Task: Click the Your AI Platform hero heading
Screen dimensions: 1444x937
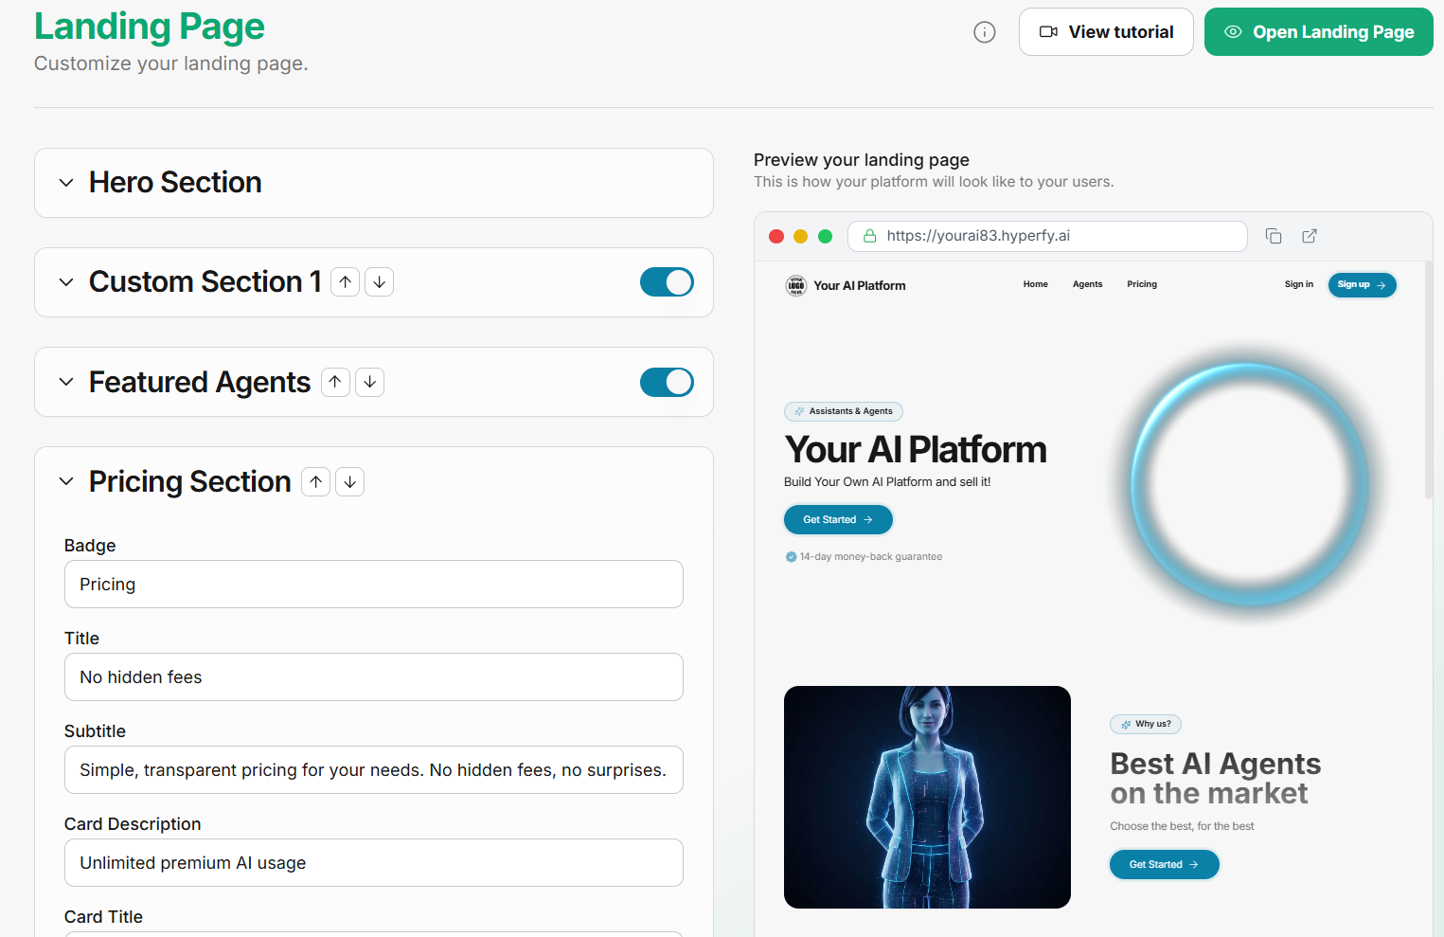Action: (916, 450)
